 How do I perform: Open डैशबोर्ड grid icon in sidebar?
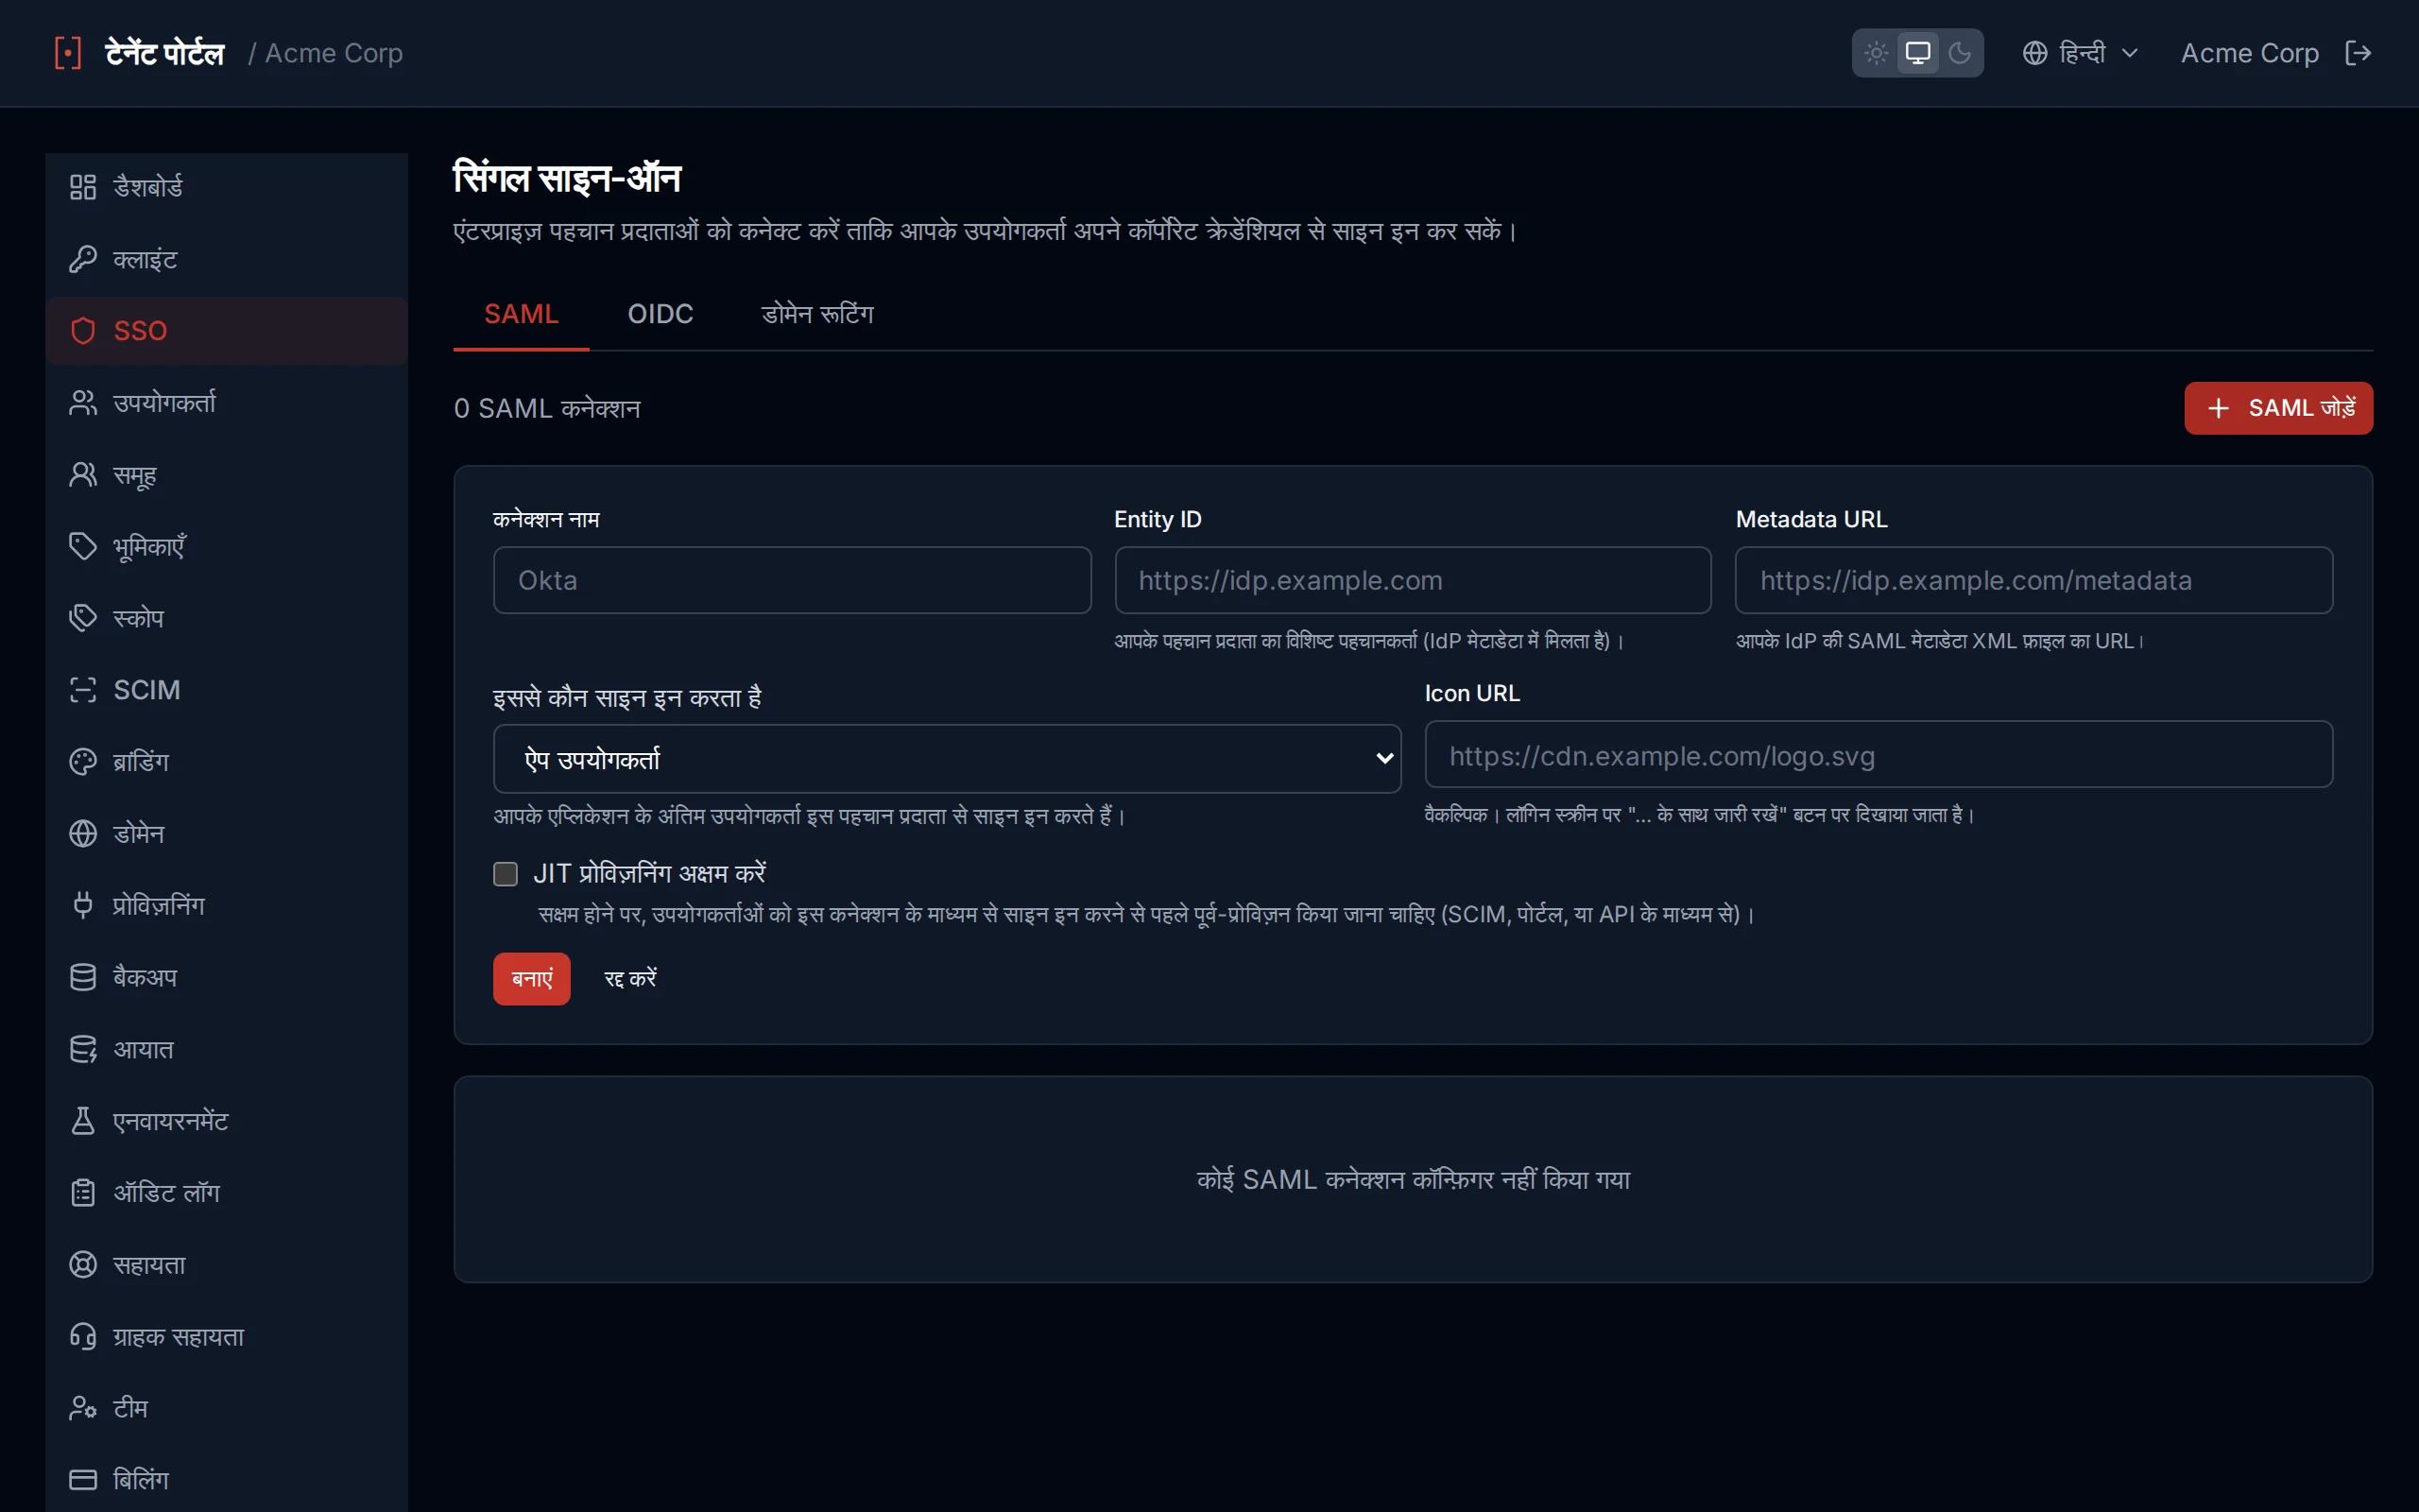pos(83,187)
